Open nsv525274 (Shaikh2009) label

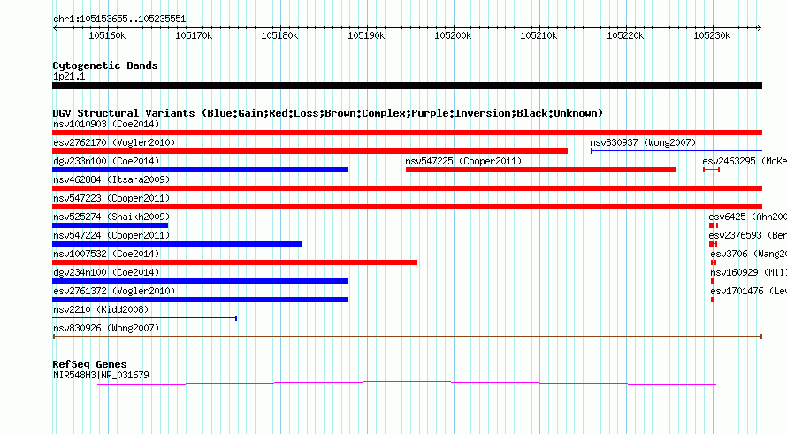coord(111,217)
